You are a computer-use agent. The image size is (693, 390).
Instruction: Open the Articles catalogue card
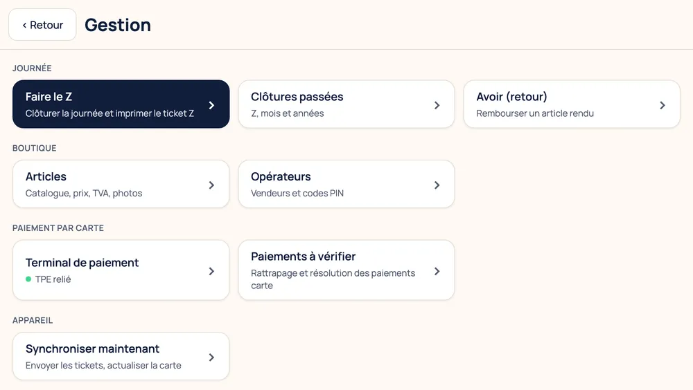[x=121, y=184]
